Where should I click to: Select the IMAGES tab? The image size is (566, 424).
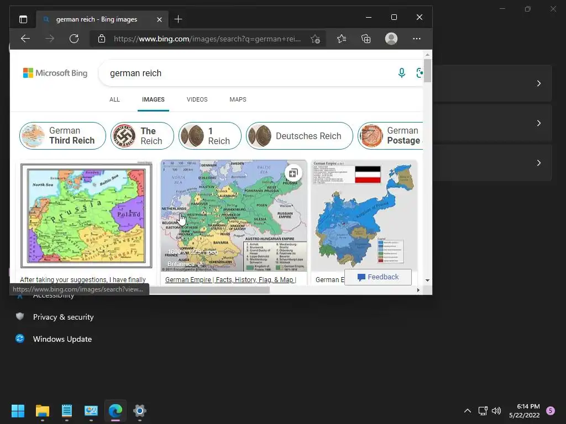pyautogui.click(x=153, y=99)
